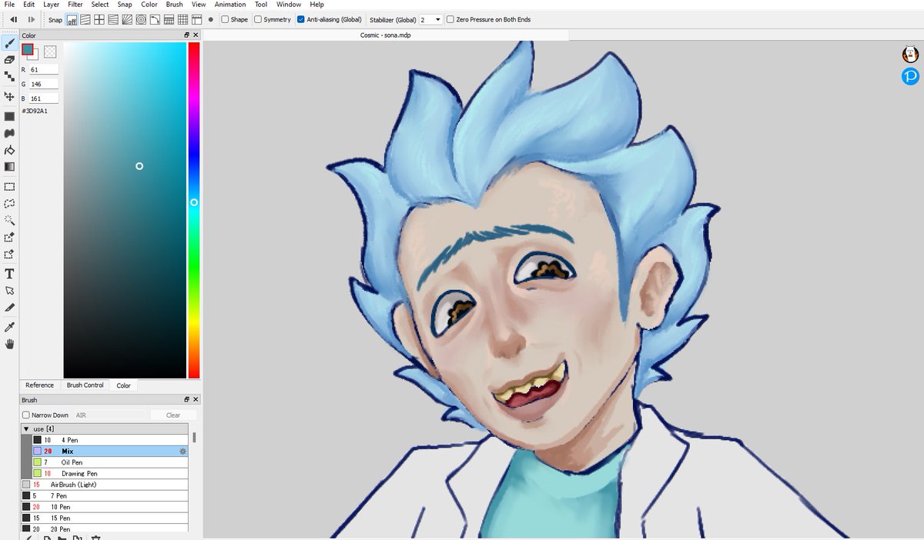Click the B value field

[44, 98]
